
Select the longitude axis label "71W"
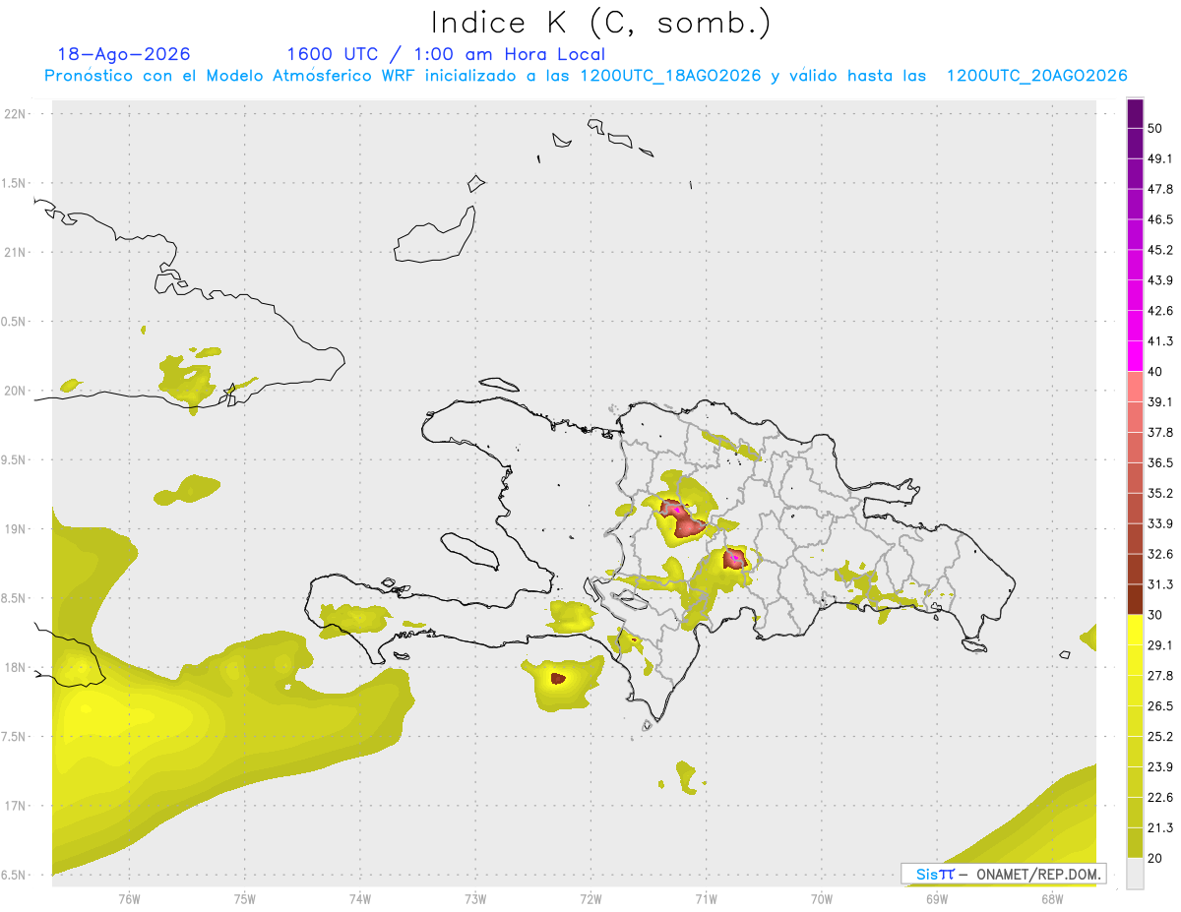pyautogui.click(x=706, y=899)
